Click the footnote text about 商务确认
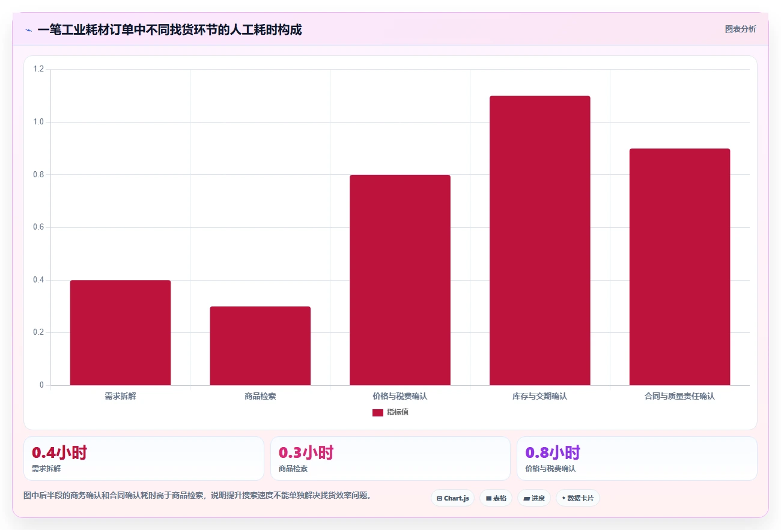The image size is (781, 530). (x=197, y=496)
